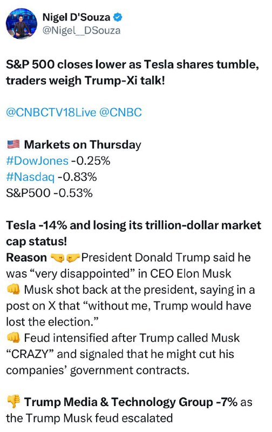Open the #DowJones hashtag
This screenshot has width=272, height=432.
click(x=37, y=160)
